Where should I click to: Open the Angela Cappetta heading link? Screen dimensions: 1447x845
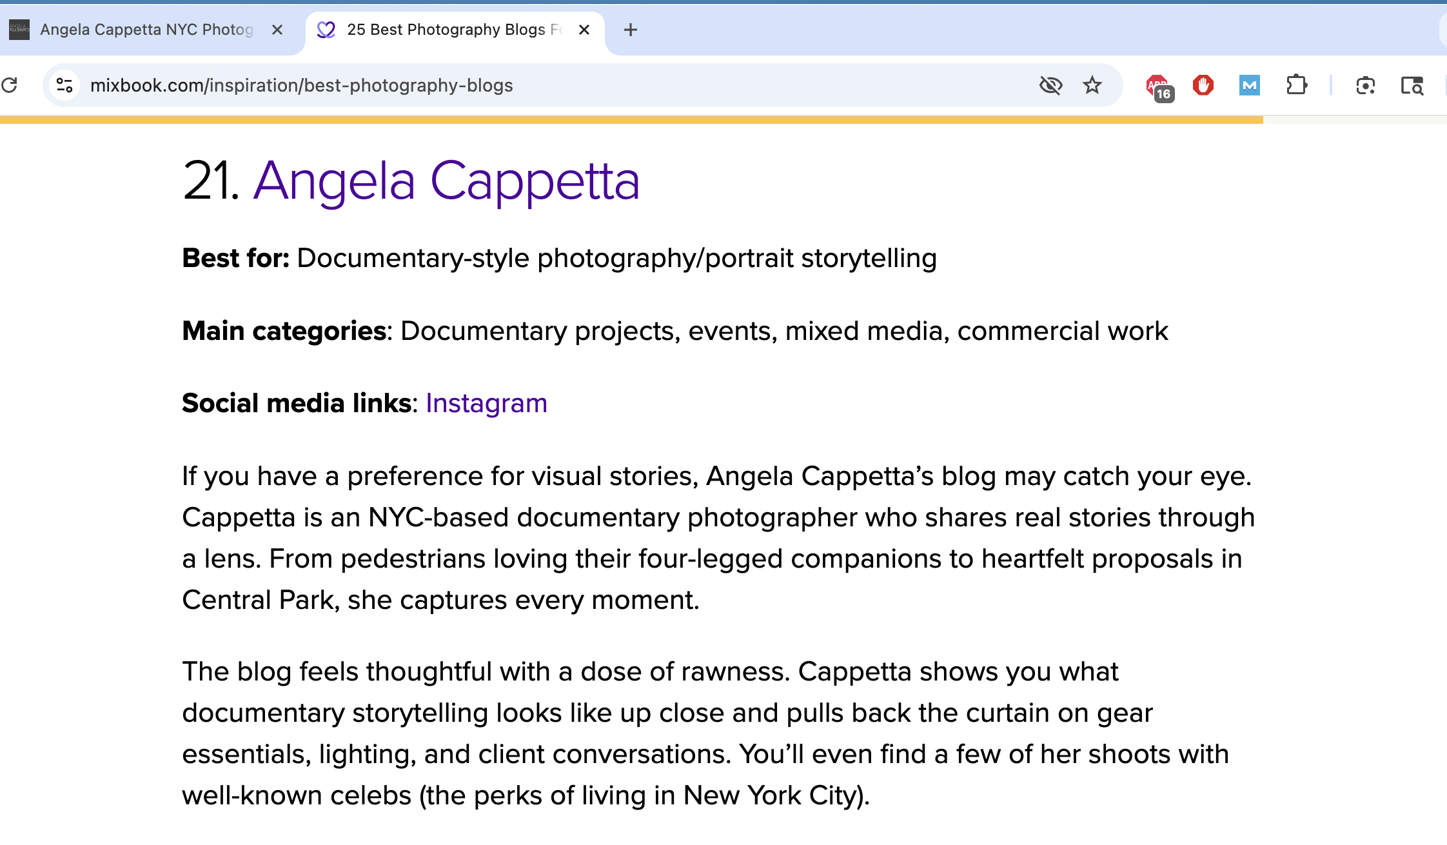pos(446,181)
